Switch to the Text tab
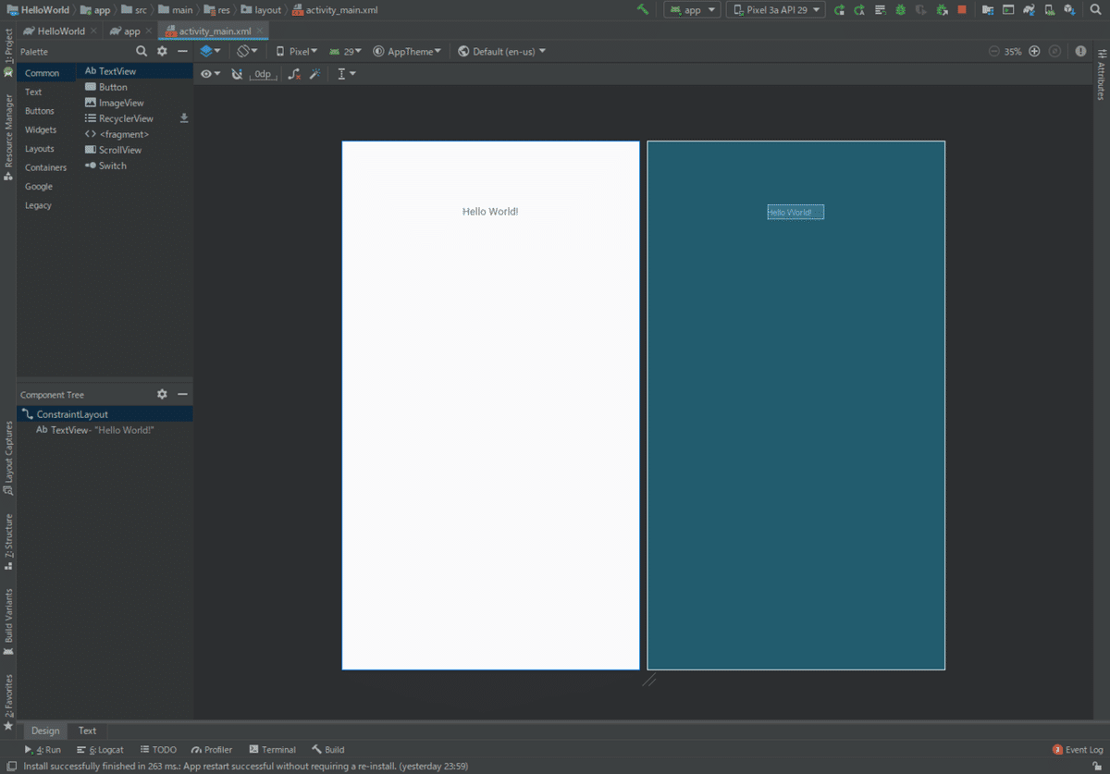Image resolution: width=1110 pixels, height=774 pixels. point(87,731)
